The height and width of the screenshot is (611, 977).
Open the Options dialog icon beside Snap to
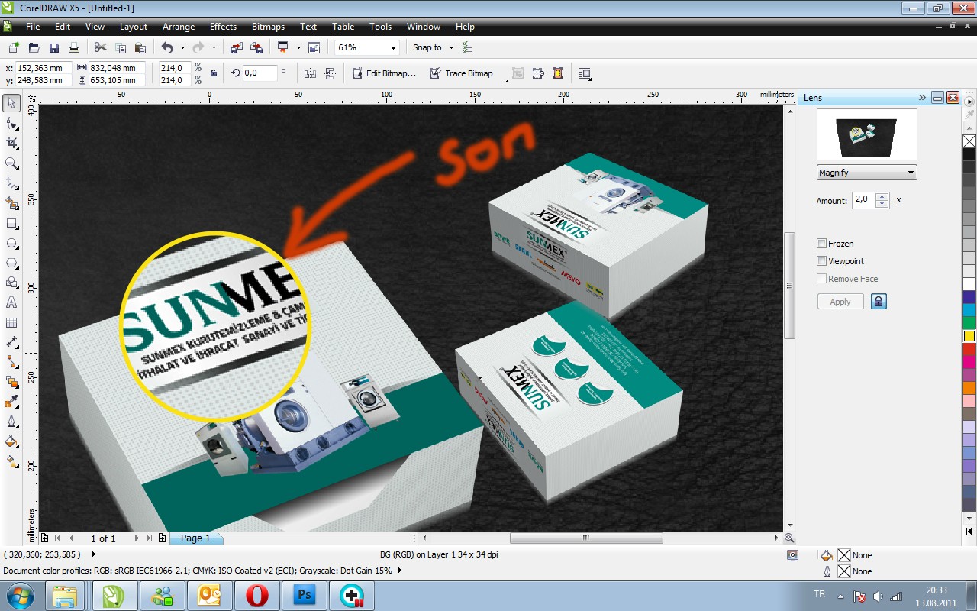(467, 47)
